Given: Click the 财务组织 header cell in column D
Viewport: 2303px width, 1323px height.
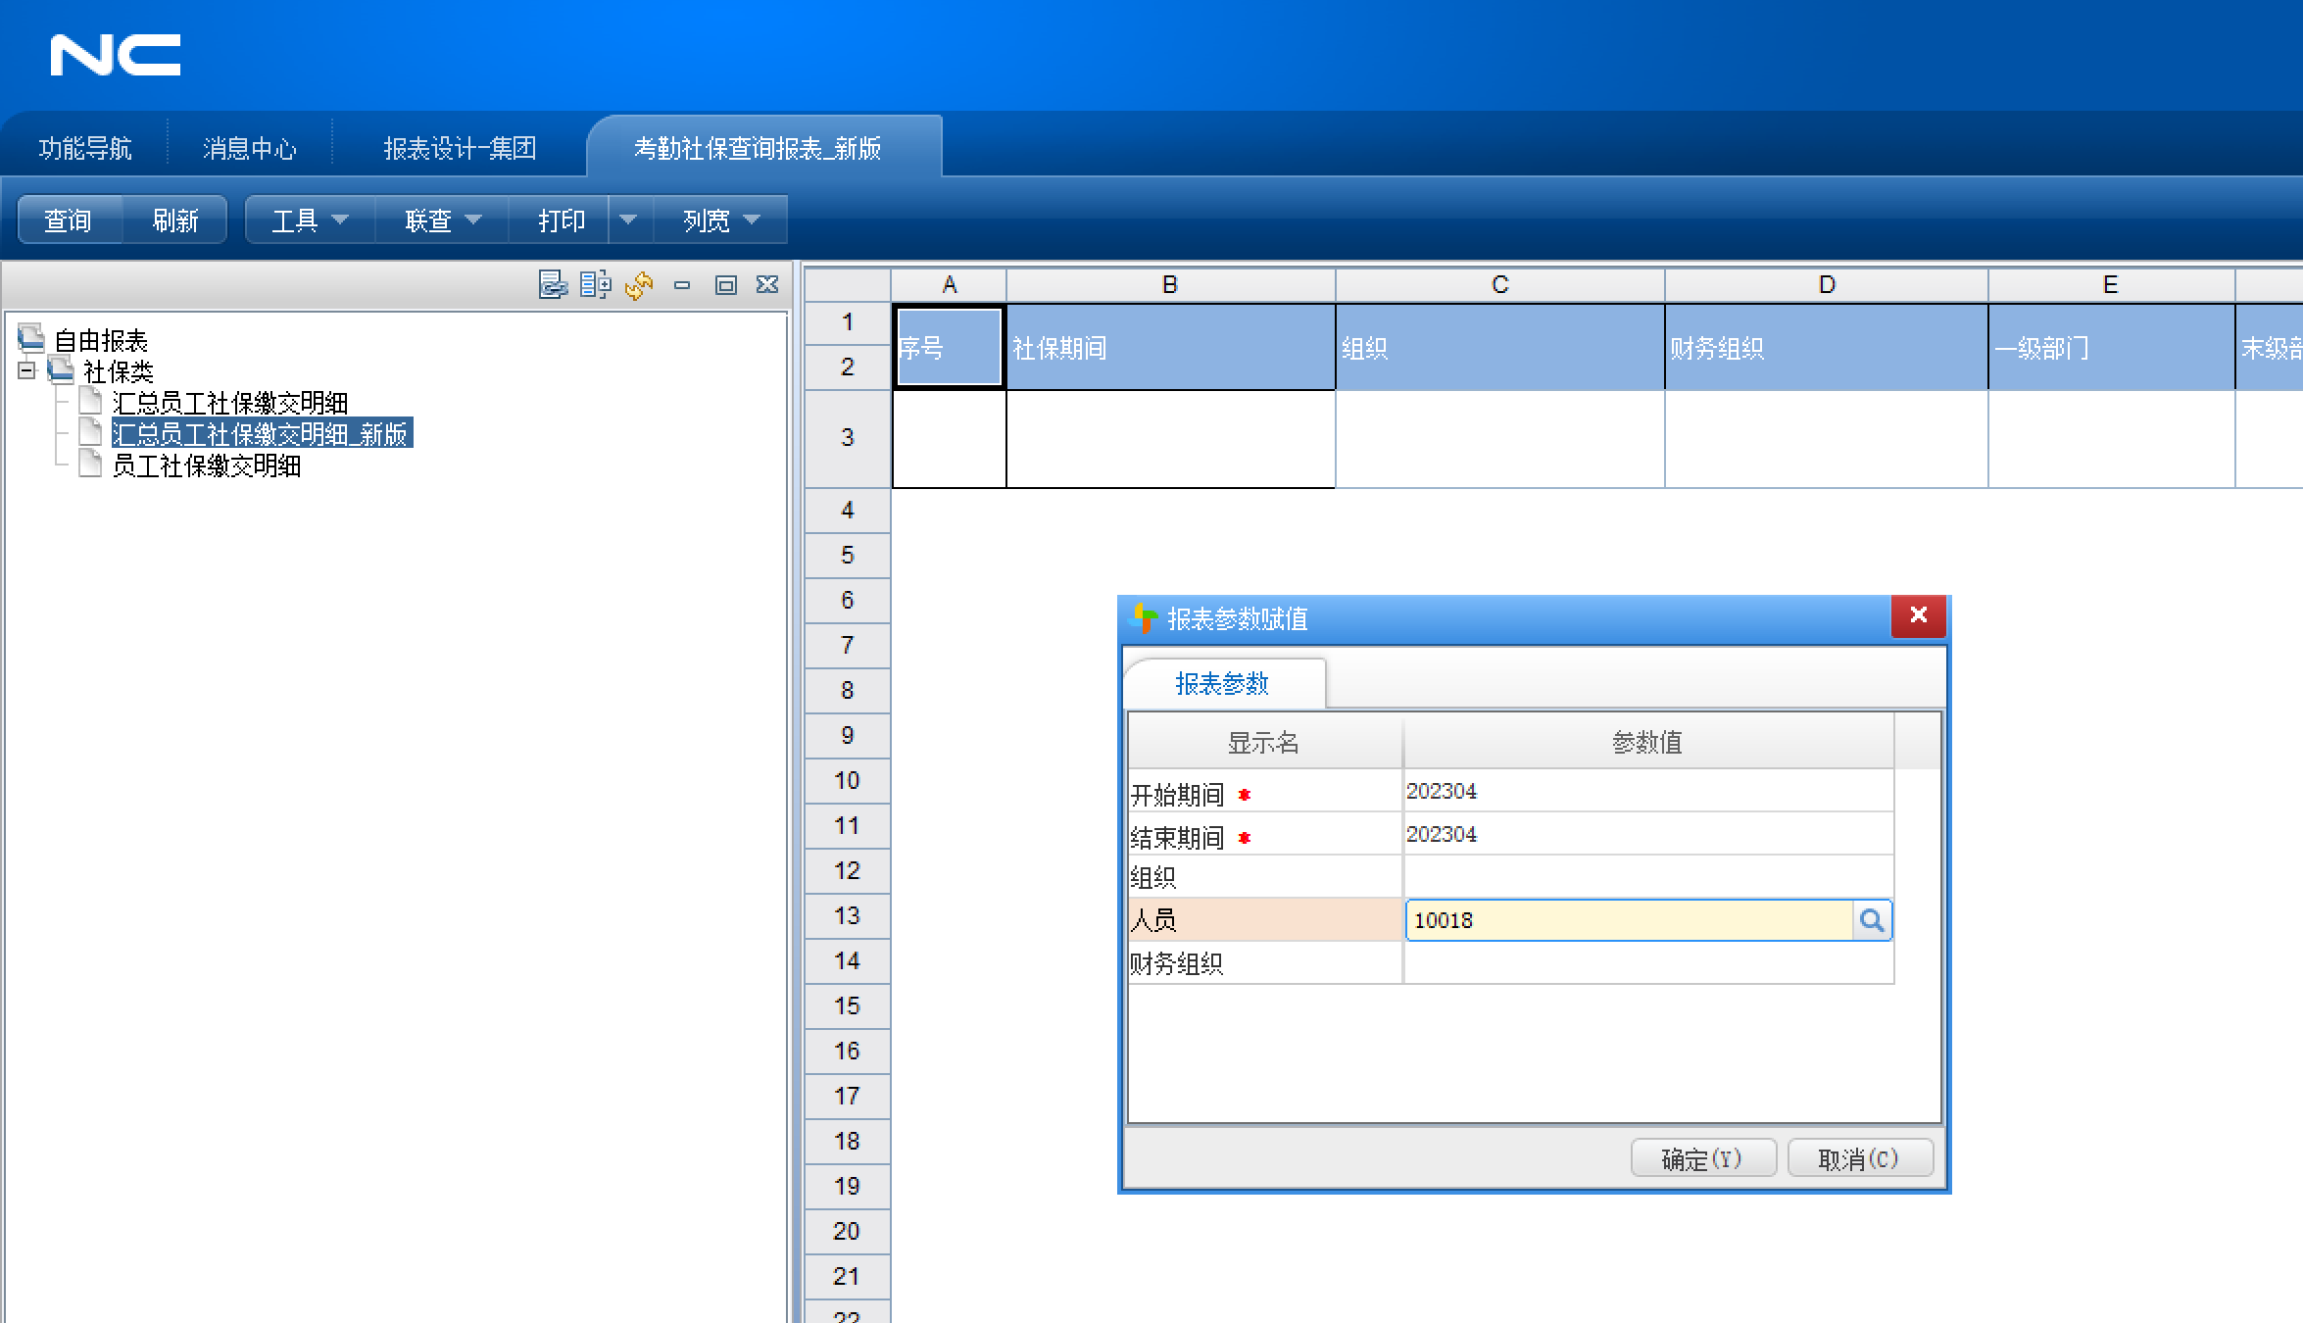Looking at the screenshot, I should point(1827,347).
